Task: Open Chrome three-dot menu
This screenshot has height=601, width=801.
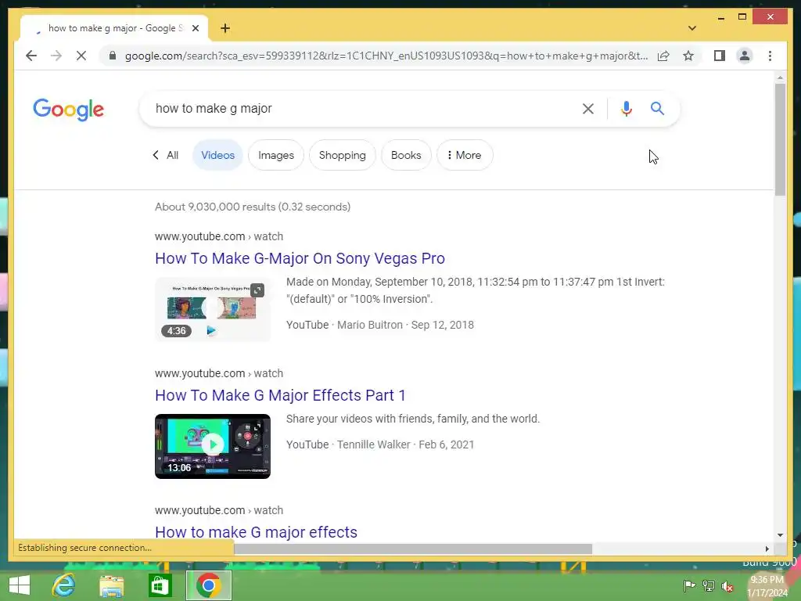Action: (770, 56)
